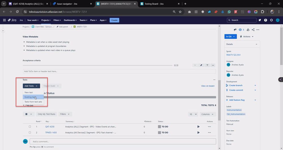Open Projects menu
This screenshot has height=150, width=283.
coord(46,20)
